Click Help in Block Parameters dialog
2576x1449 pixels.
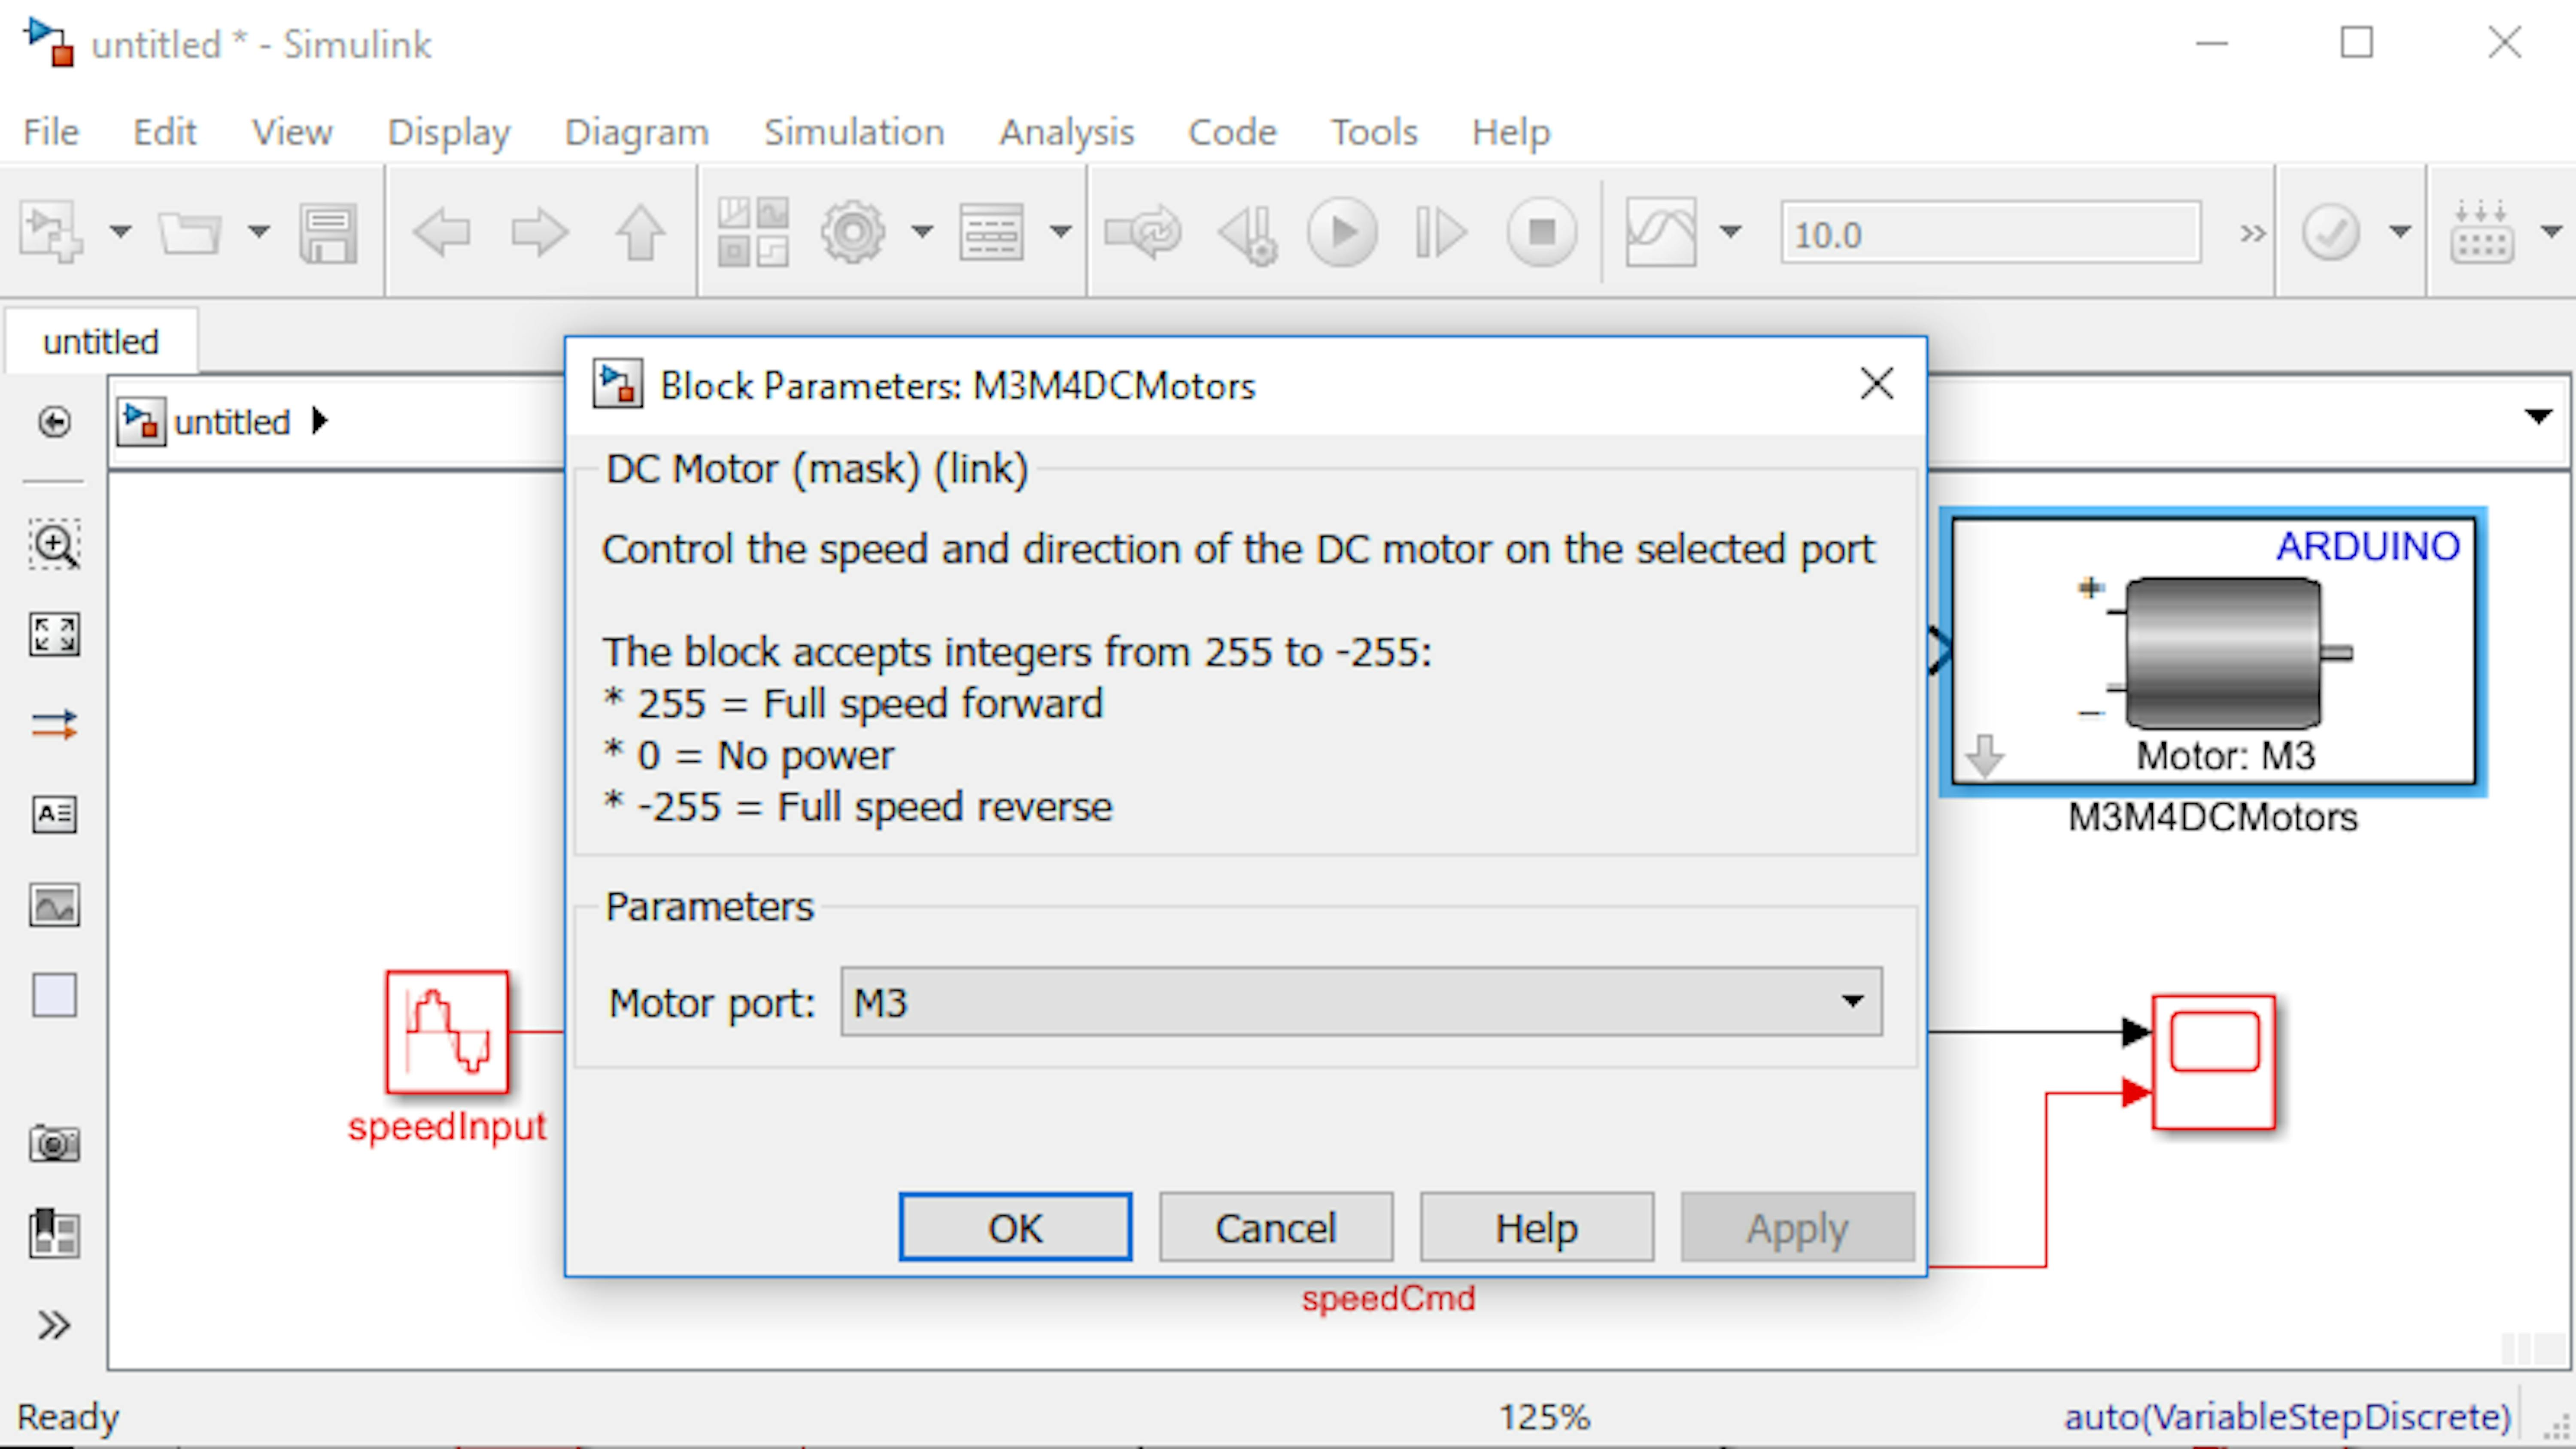click(x=1537, y=1227)
